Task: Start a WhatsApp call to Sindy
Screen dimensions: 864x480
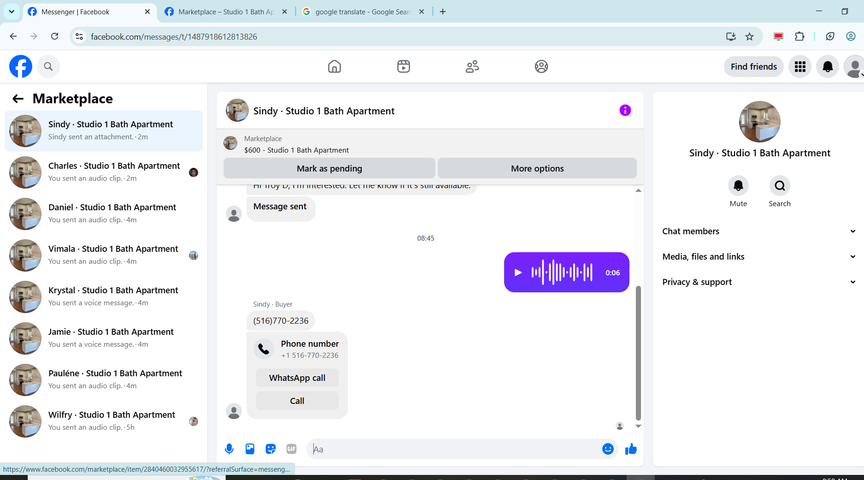Action: (297, 378)
